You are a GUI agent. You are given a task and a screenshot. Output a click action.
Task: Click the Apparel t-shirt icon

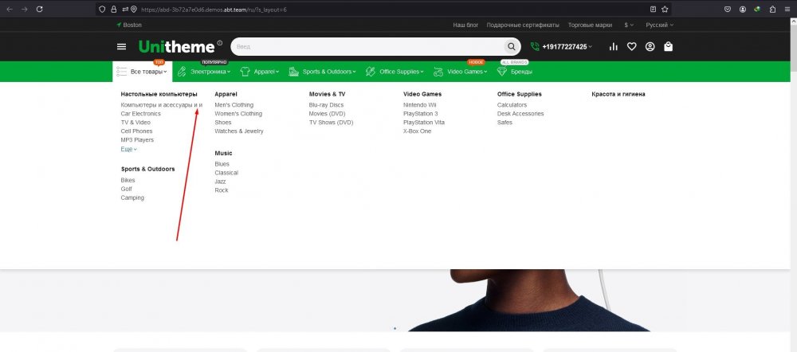(x=245, y=72)
